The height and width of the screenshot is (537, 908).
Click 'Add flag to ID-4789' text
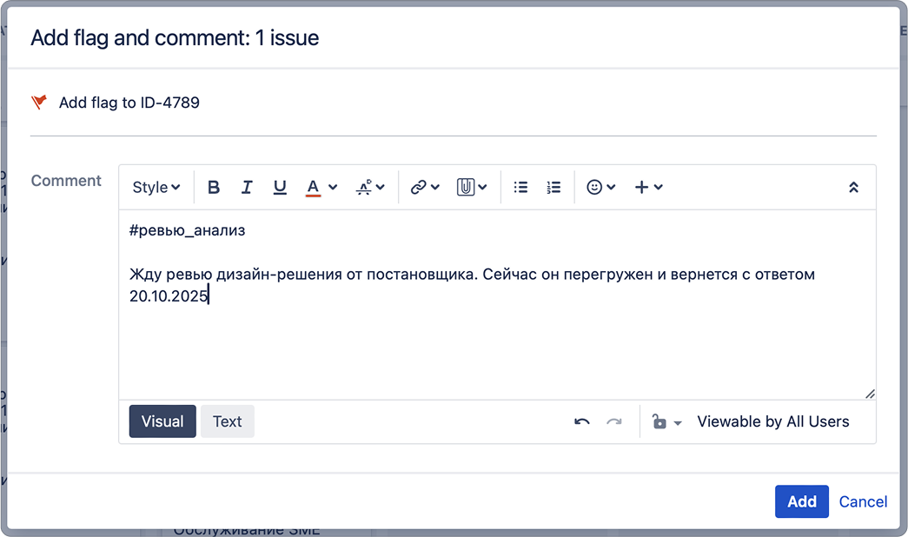[129, 103]
